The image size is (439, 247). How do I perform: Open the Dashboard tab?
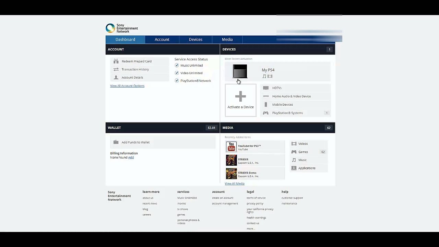pyautogui.click(x=125, y=39)
